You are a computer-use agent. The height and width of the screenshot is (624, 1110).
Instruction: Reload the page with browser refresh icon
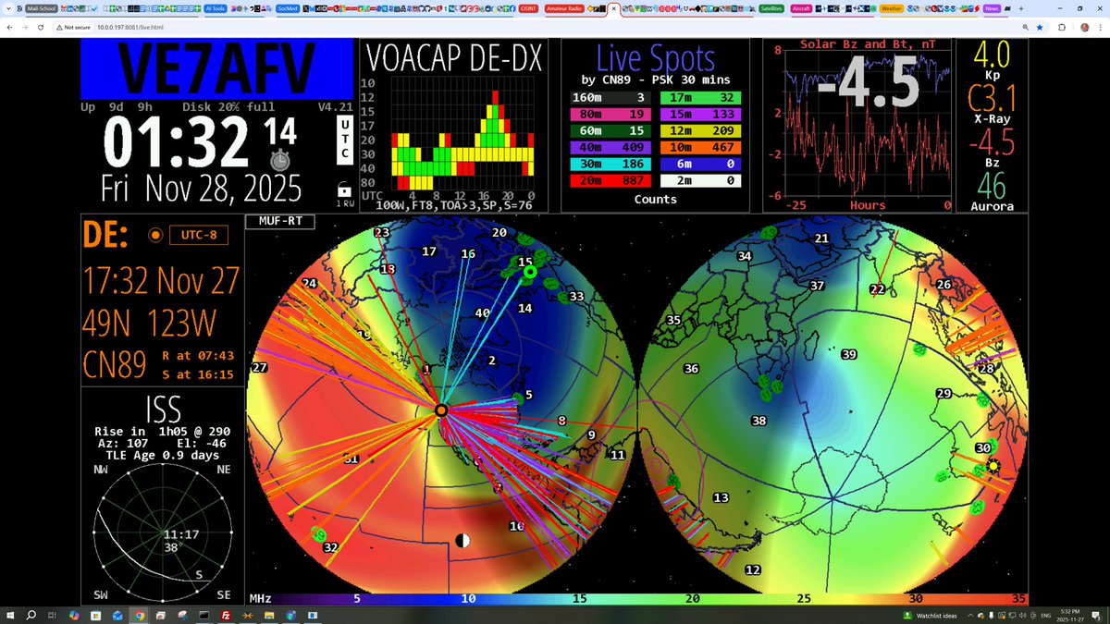pyautogui.click(x=41, y=27)
